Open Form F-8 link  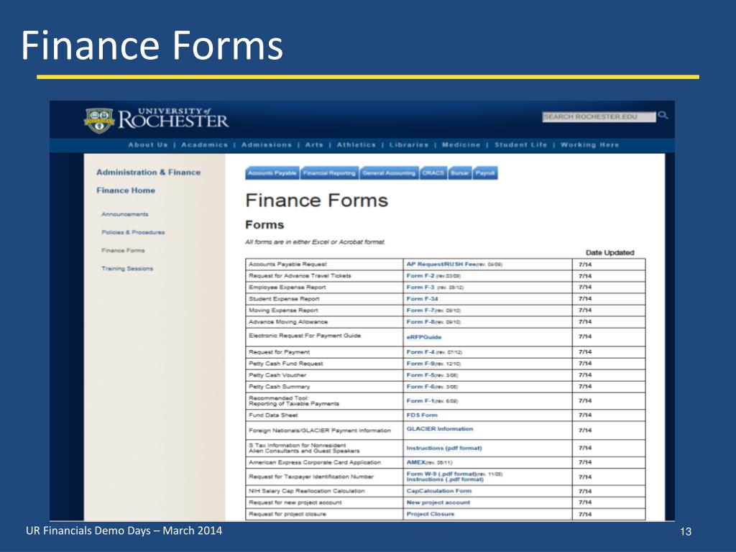pos(420,322)
